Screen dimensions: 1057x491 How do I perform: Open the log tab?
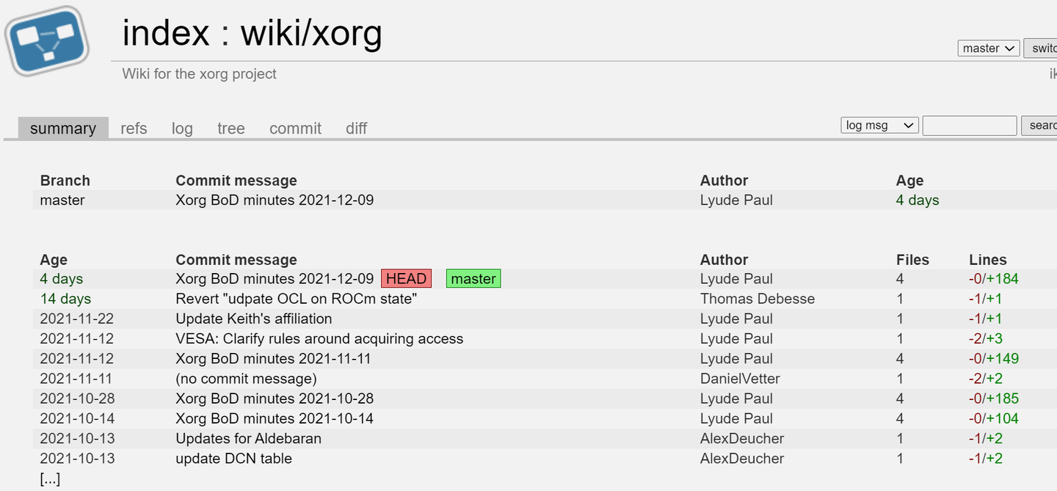[x=182, y=128]
